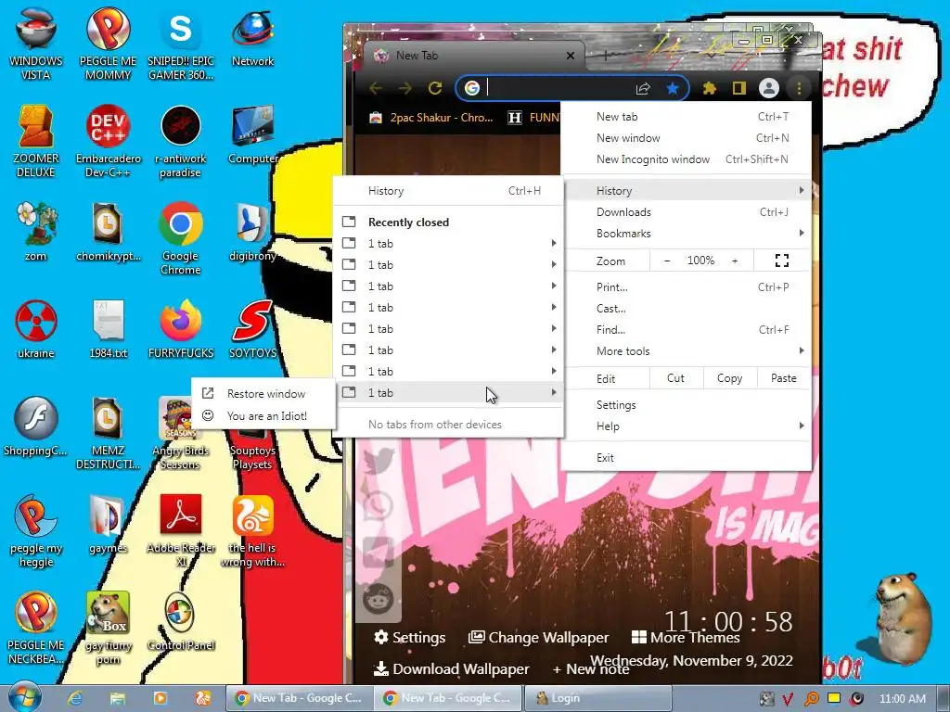Select the ZOOMER DELUXE desktop icon

(36, 141)
